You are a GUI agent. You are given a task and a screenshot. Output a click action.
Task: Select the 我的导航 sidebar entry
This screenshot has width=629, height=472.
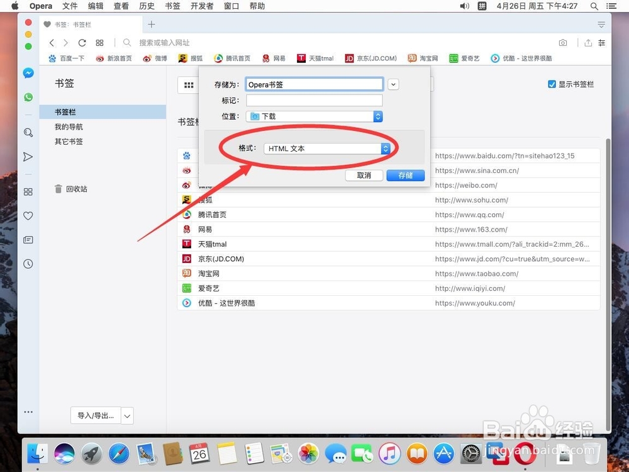coord(69,126)
